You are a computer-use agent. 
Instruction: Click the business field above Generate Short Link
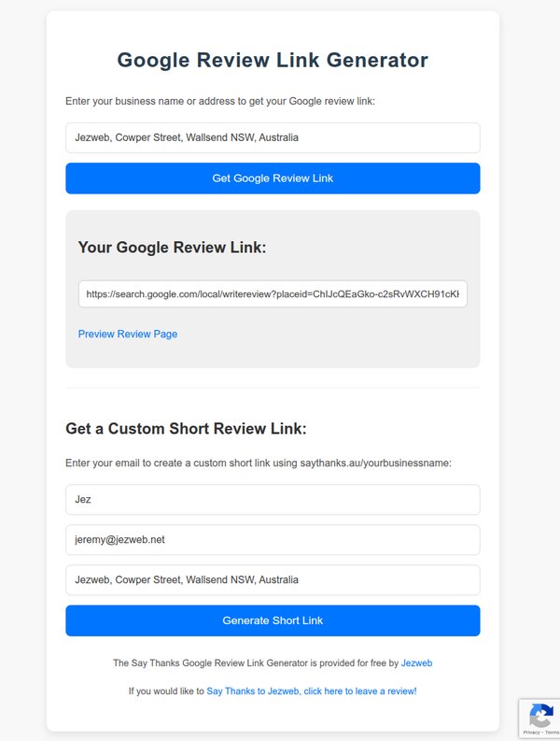pos(273,579)
